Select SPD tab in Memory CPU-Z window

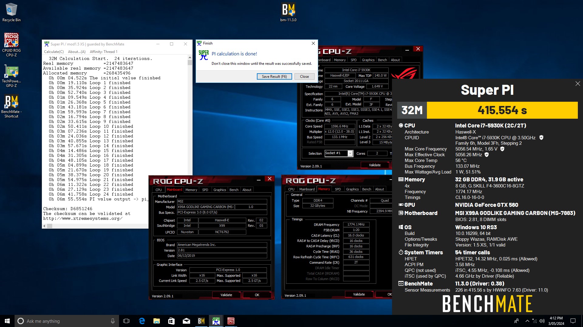[x=338, y=189]
